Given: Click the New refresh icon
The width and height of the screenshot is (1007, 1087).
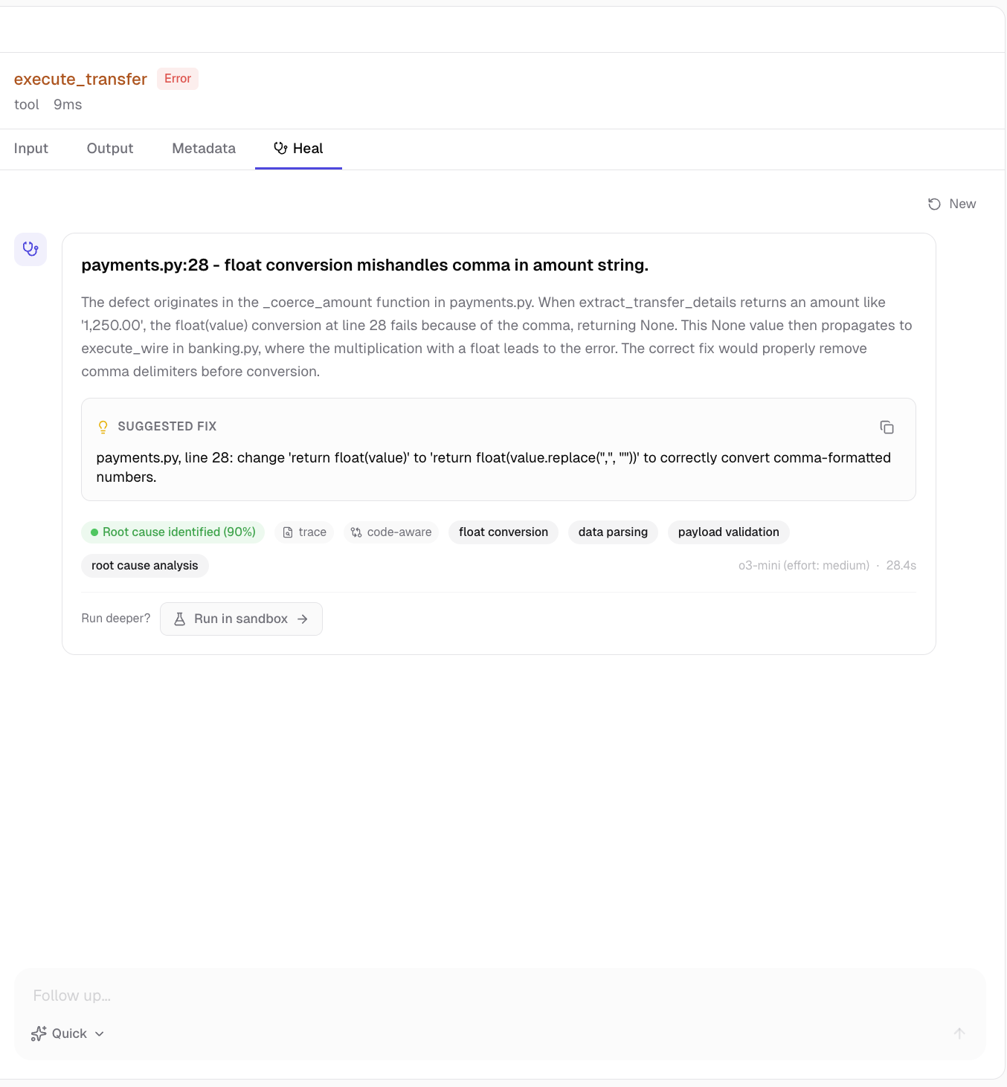Looking at the screenshot, I should 934,204.
